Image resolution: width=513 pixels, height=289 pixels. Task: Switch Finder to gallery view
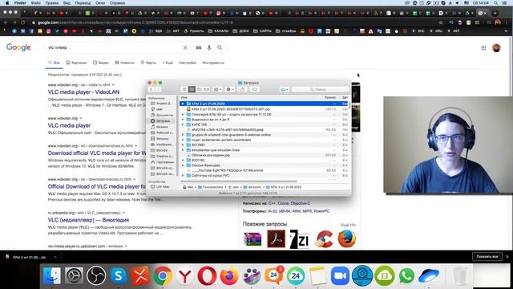pos(206,89)
